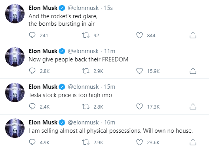This screenshot has width=209, height=149.
Task: Like the Tesla stock price tweet
Action: pyautogui.click(x=139, y=107)
